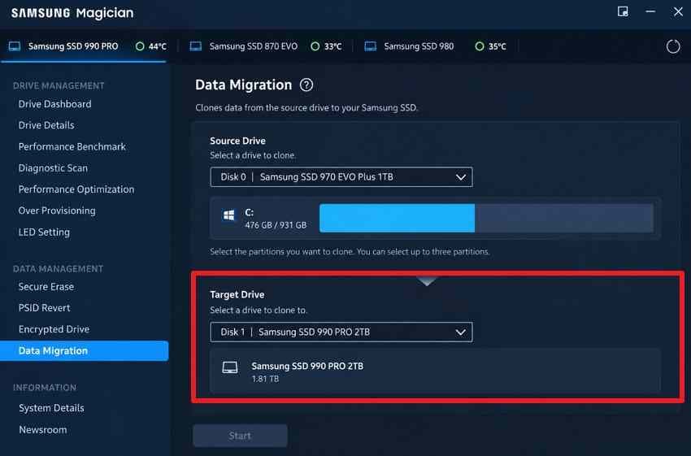691x456 pixels.
Task: Click the Target Drive heading
Action: click(237, 295)
